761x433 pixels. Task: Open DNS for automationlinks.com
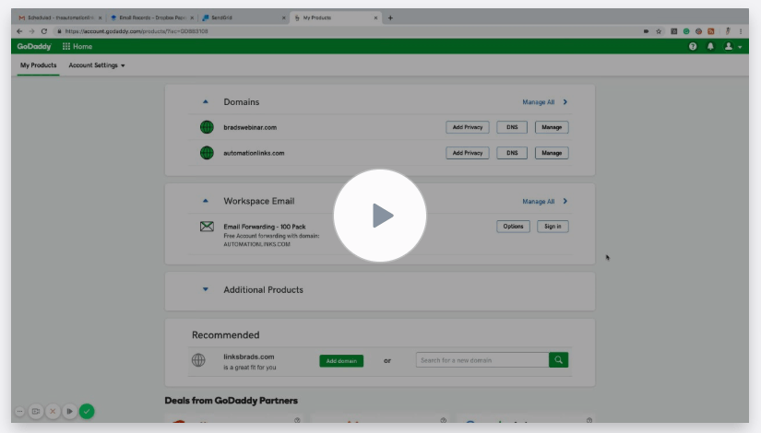(x=512, y=153)
